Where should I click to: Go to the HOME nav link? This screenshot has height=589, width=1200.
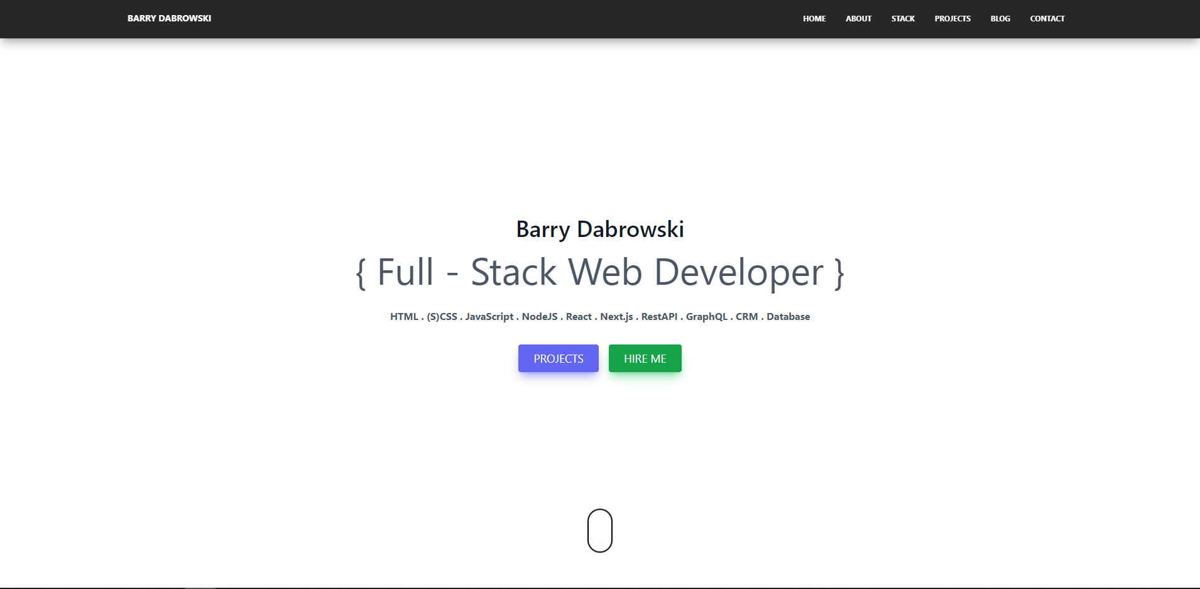814,19
